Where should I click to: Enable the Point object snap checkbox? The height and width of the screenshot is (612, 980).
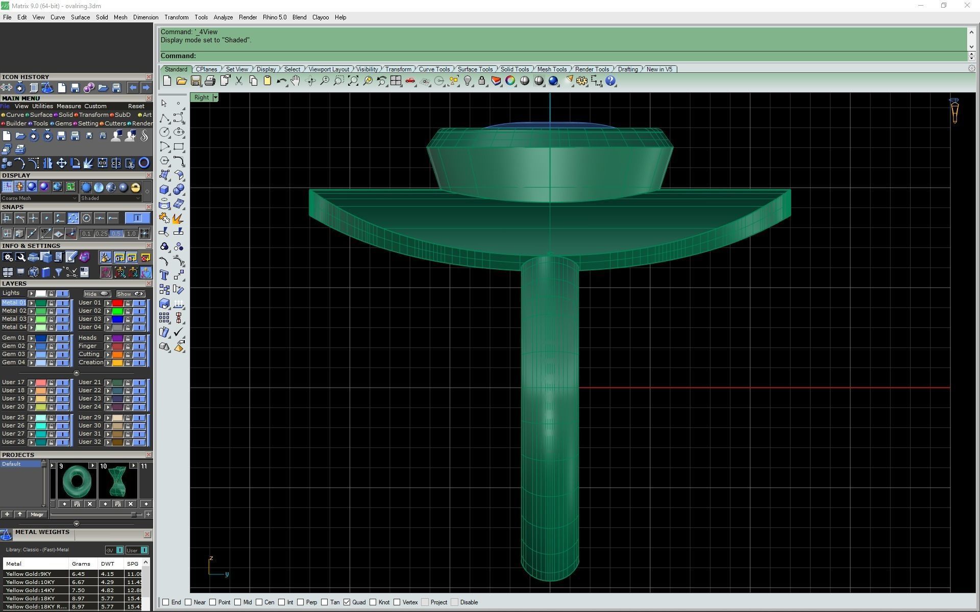[212, 602]
